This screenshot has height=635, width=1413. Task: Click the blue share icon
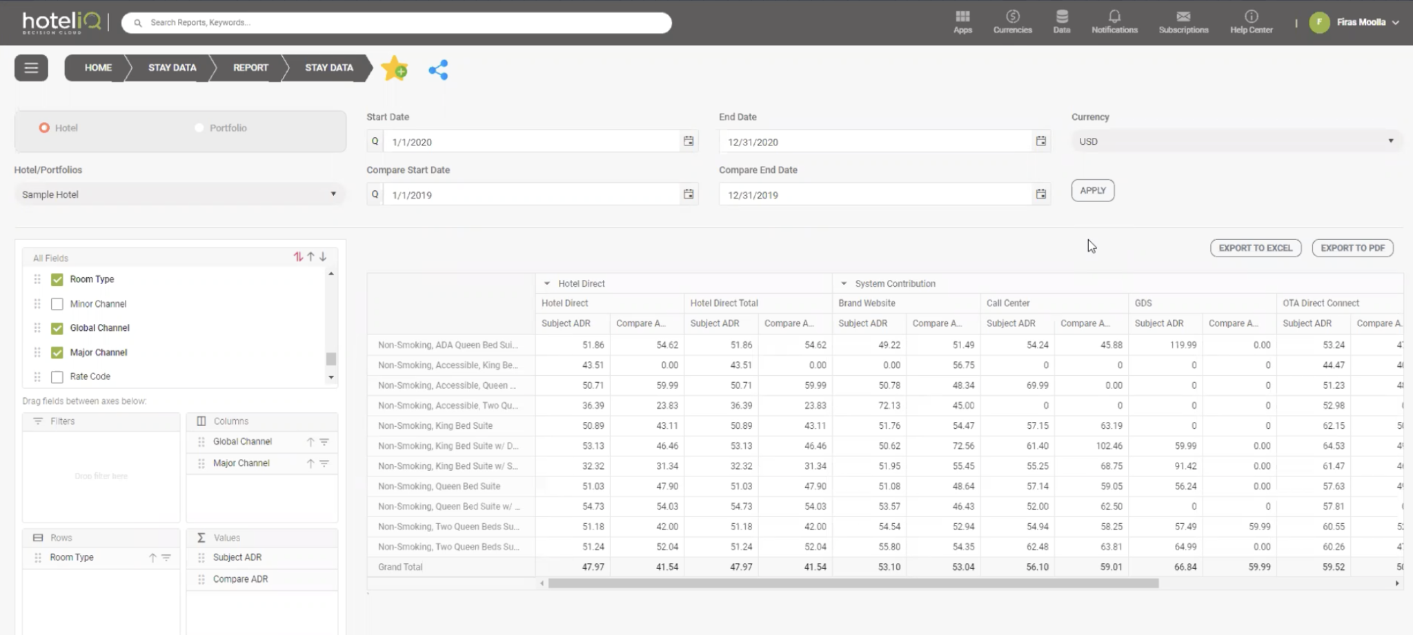pos(438,70)
